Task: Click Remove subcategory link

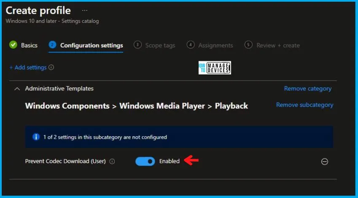Action: pyautogui.click(x=304, y=105)
